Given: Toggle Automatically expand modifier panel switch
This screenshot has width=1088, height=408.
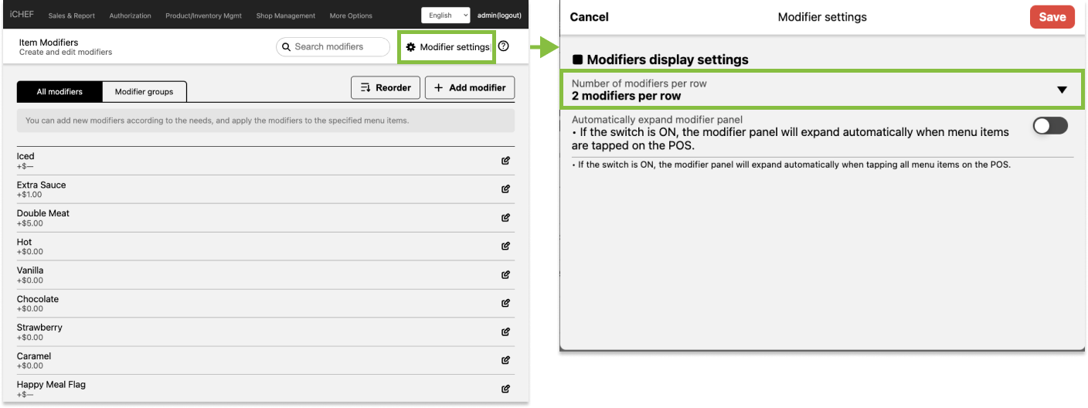Looking at the screenshot, I should tap(1050, 126).
